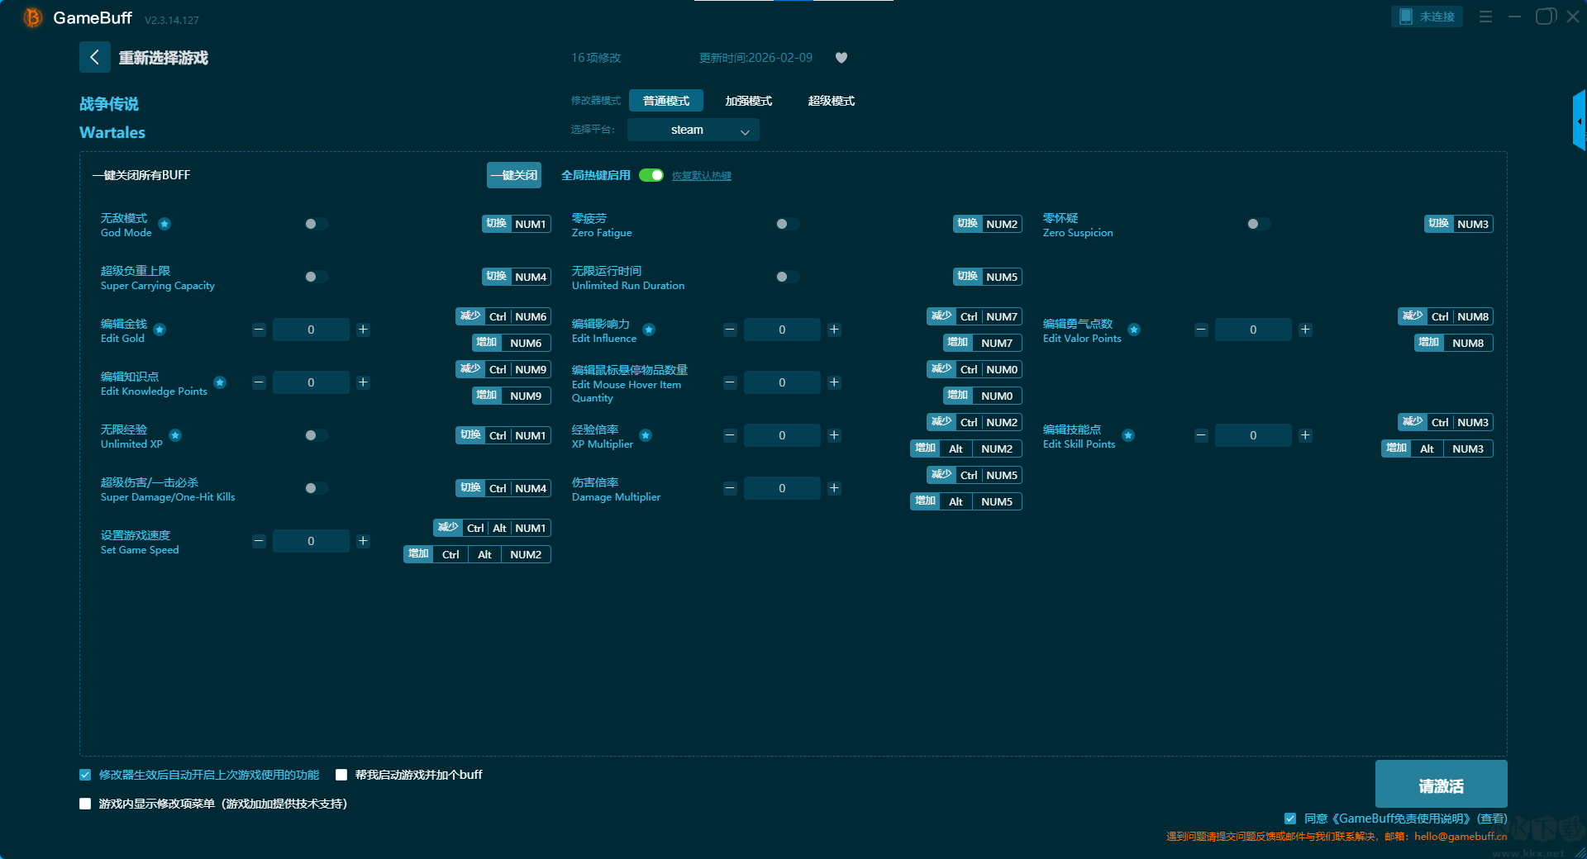Click the star badge beside Edit Influence
The image size is (1587, 859).
pyautogui.click(x=649, y=330)
